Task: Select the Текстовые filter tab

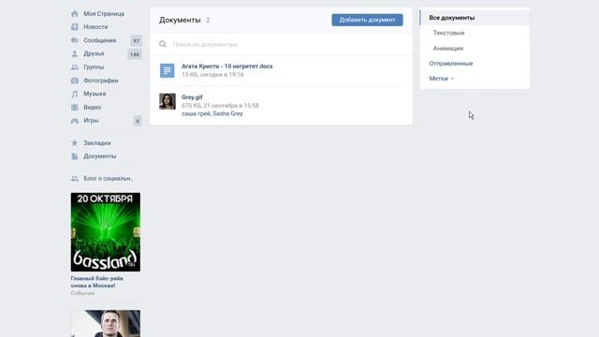Action: pyautogui.click(x=449, y=33)
